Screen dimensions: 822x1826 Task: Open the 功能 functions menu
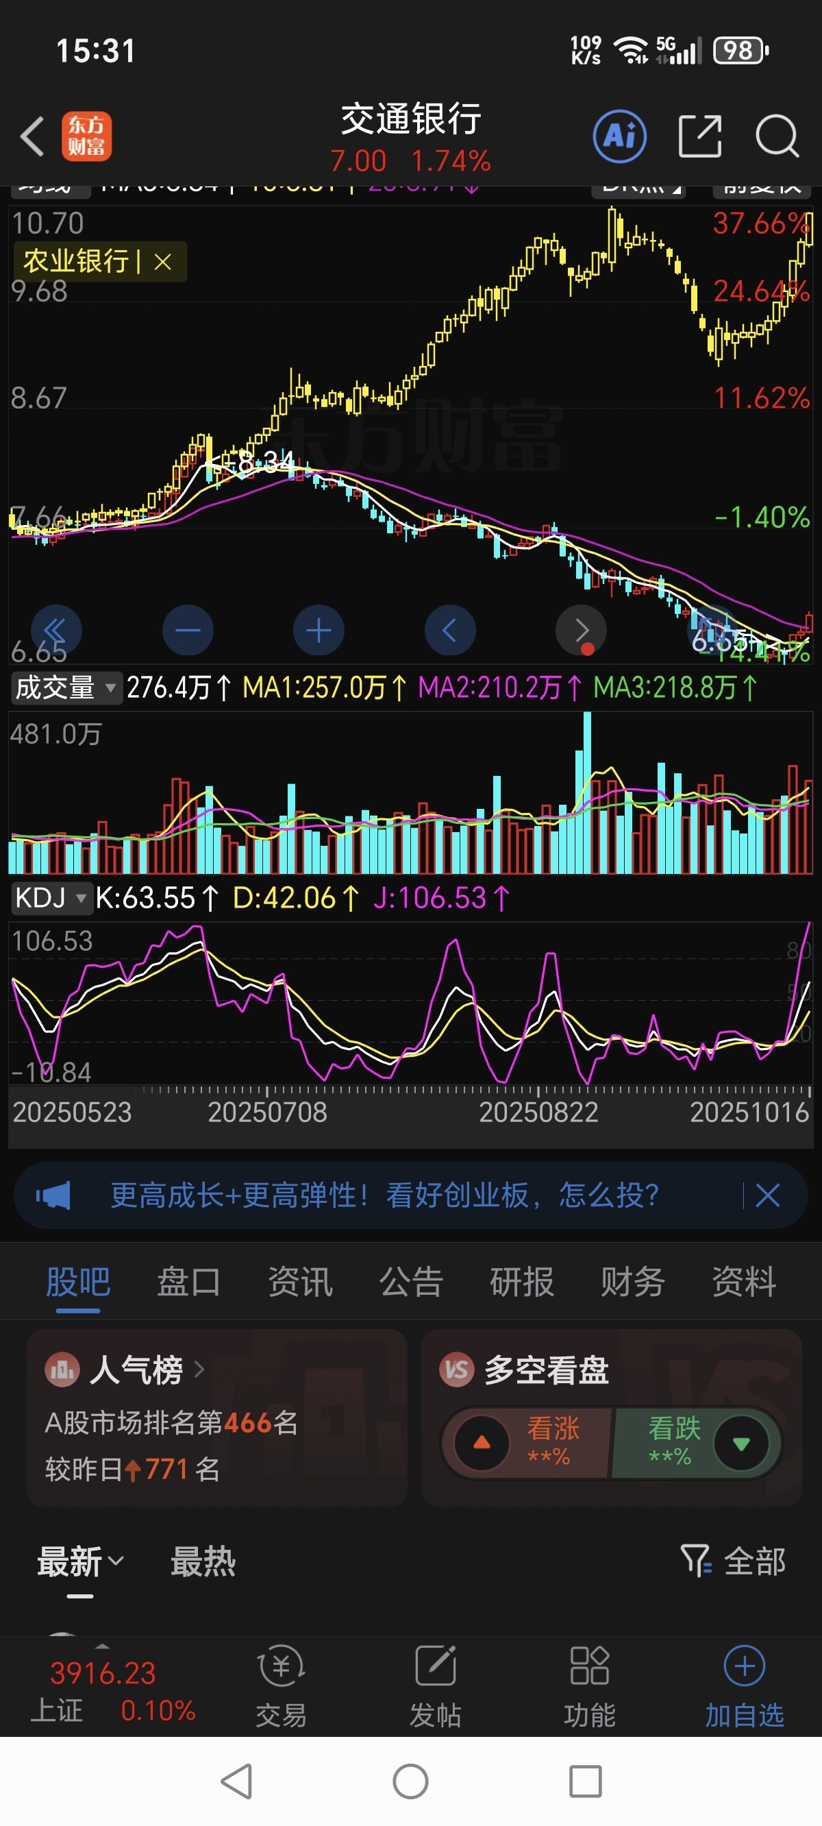[590, 1687]
